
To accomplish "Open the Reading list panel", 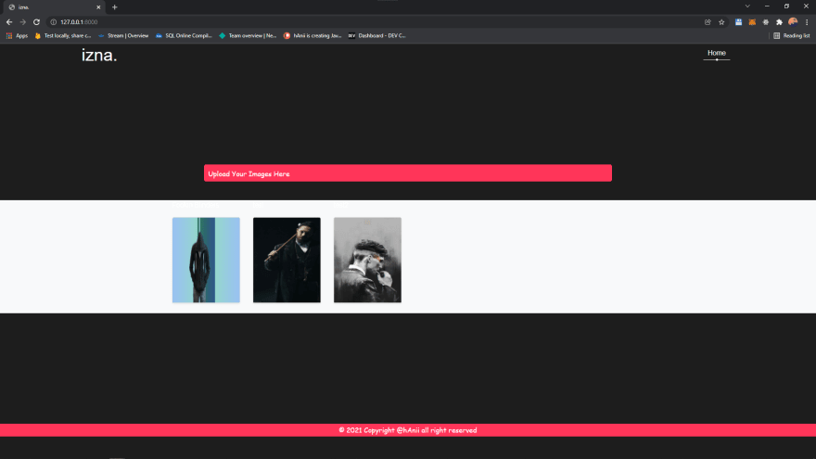I will pyautogui.click(x=792, y=35).
